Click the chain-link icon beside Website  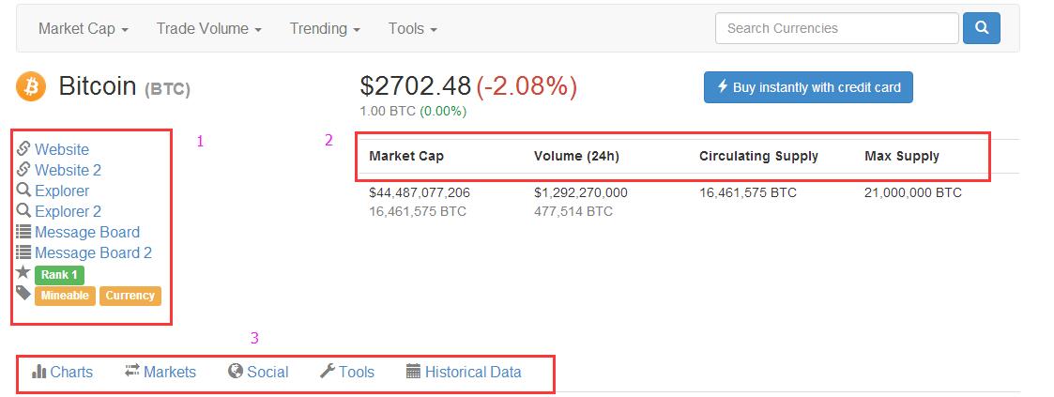(x=23, y=148)
